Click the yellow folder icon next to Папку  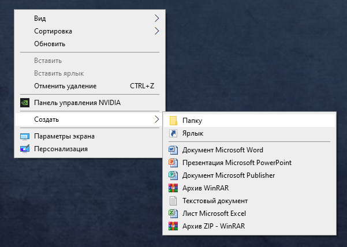click(x=173, y=121)
